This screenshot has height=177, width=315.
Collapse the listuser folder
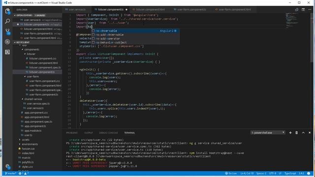click(31, 54)
